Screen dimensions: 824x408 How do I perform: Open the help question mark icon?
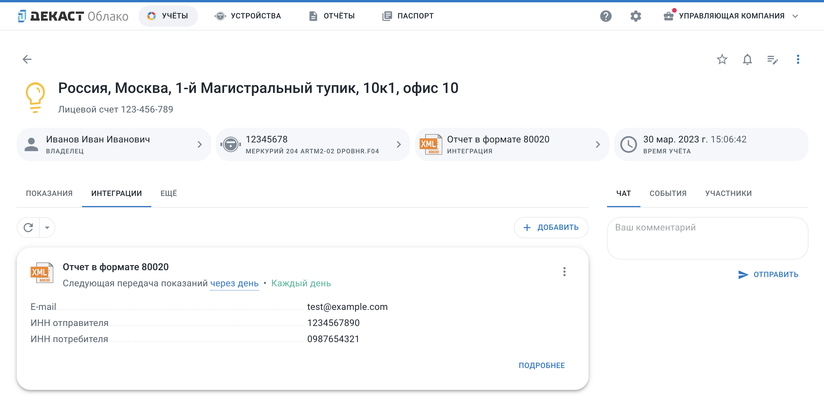point(606,16)
